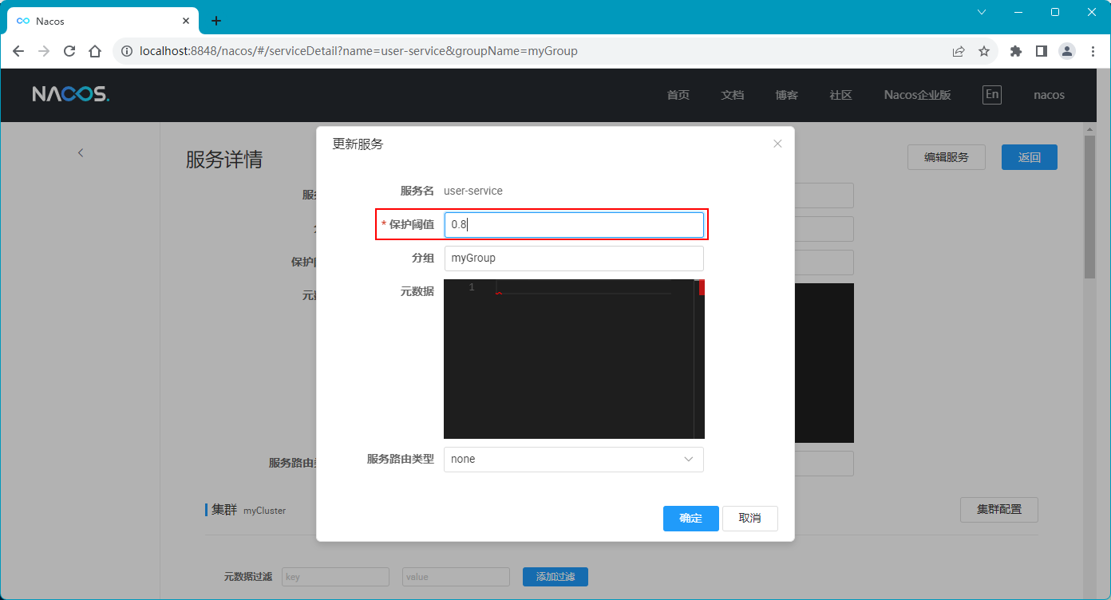The image size is (1111, 600).
Task: Click the 添加过滤 button
Action: click(x=555, y=577)
